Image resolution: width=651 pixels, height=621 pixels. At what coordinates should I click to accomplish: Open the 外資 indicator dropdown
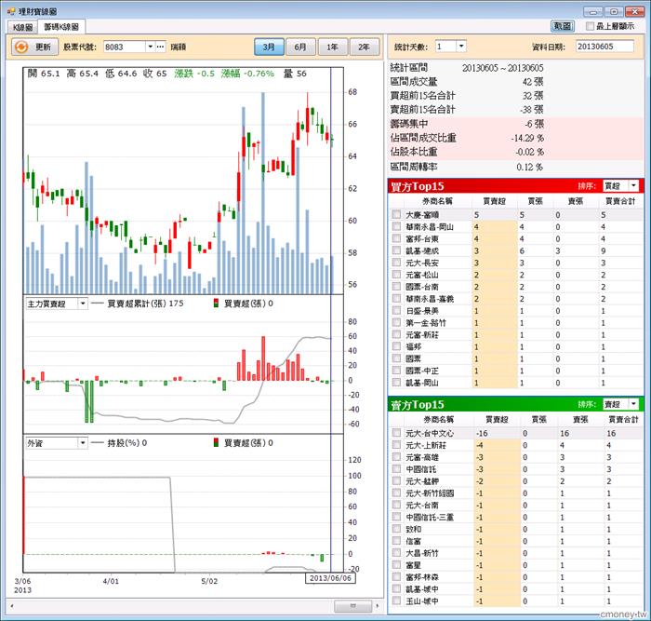(x=83, y=443)
